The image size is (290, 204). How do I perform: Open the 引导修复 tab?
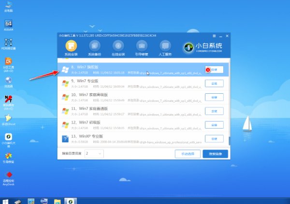pos(142,48)
